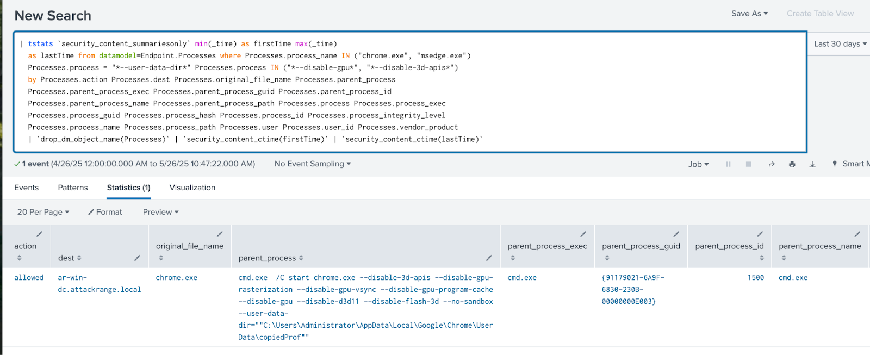
Task: Click the 'allowed' action value
Action: [x=29, y=278]
